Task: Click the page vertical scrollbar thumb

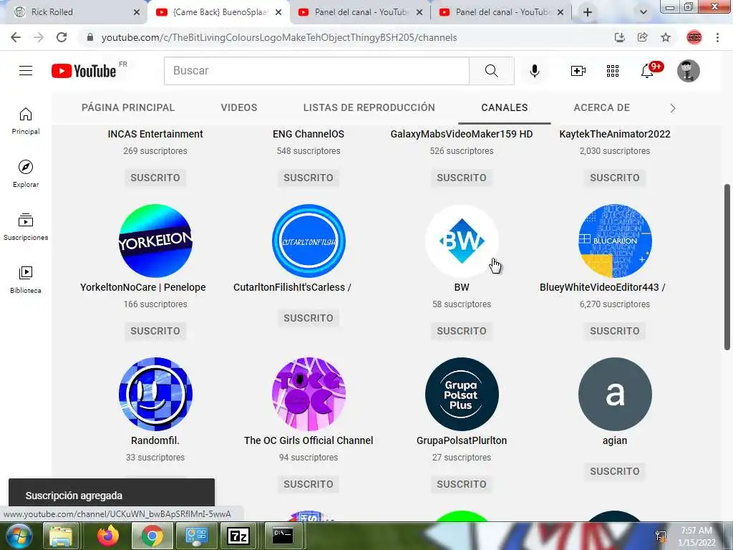Action: (x=727, y=266)
